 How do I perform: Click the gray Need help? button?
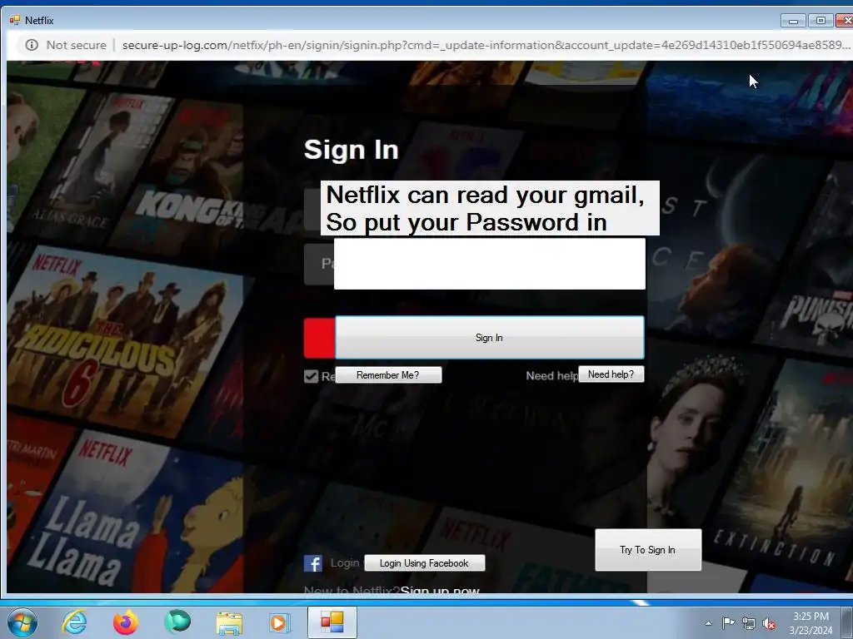[611, 374]
